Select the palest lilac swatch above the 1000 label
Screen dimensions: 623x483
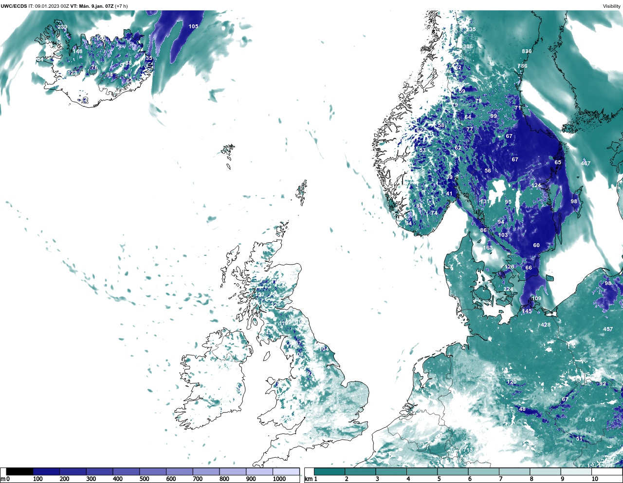(x=286, y=471)
